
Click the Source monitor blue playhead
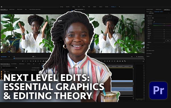click(x=14, y=58)
